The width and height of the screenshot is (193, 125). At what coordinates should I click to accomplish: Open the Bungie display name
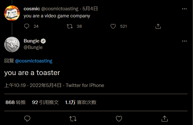(31, 41)
